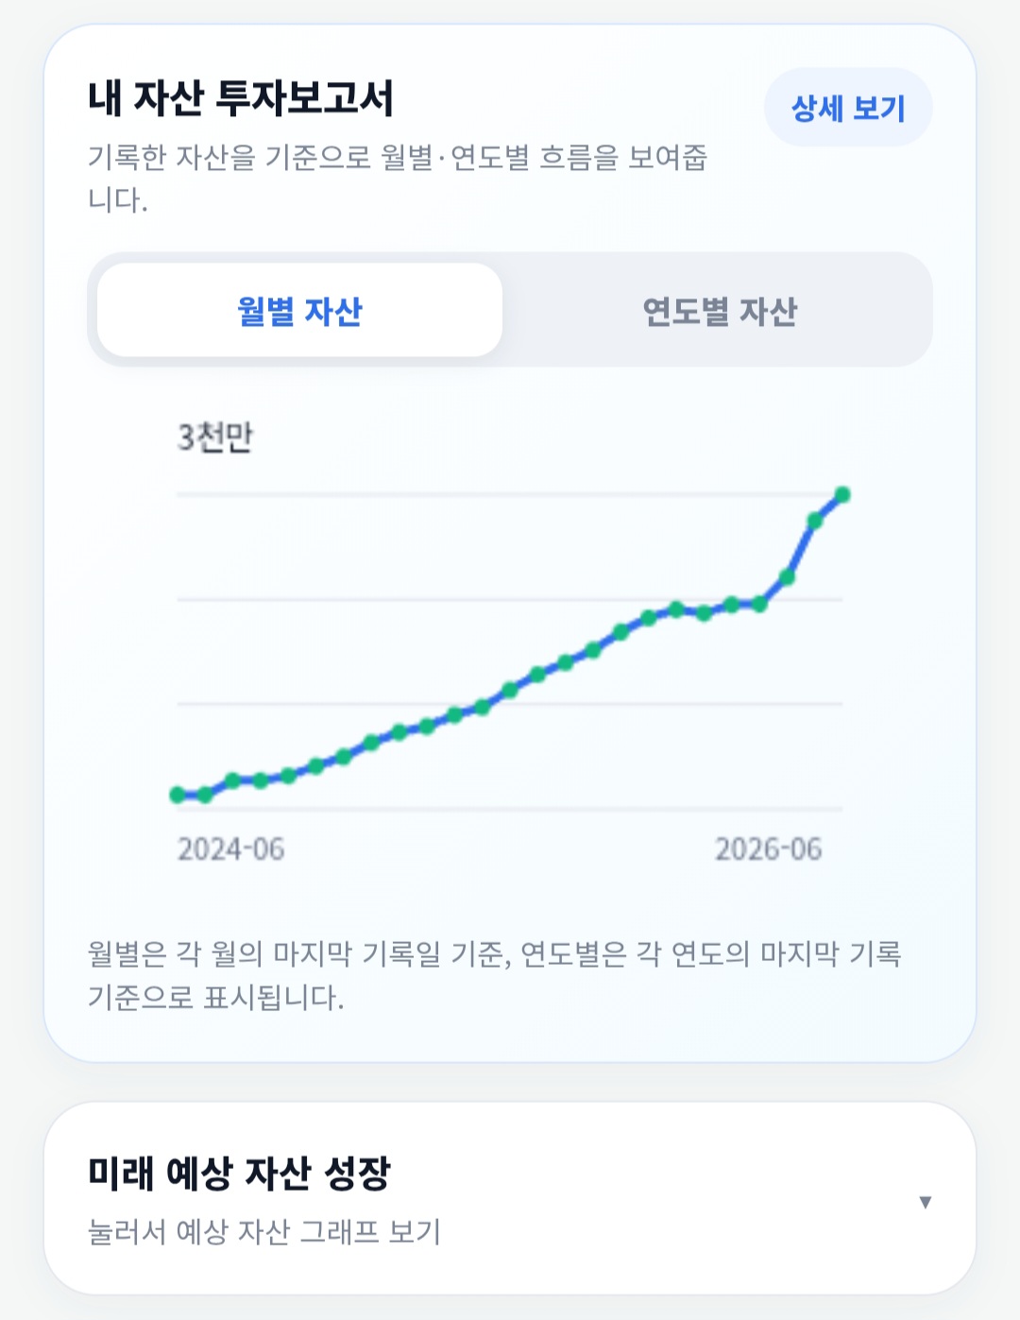Tap 눌러서 예상 자산 그래프 보기 text
The height and width of the screenshot is (1320, 1020).
click(264, 1232)
